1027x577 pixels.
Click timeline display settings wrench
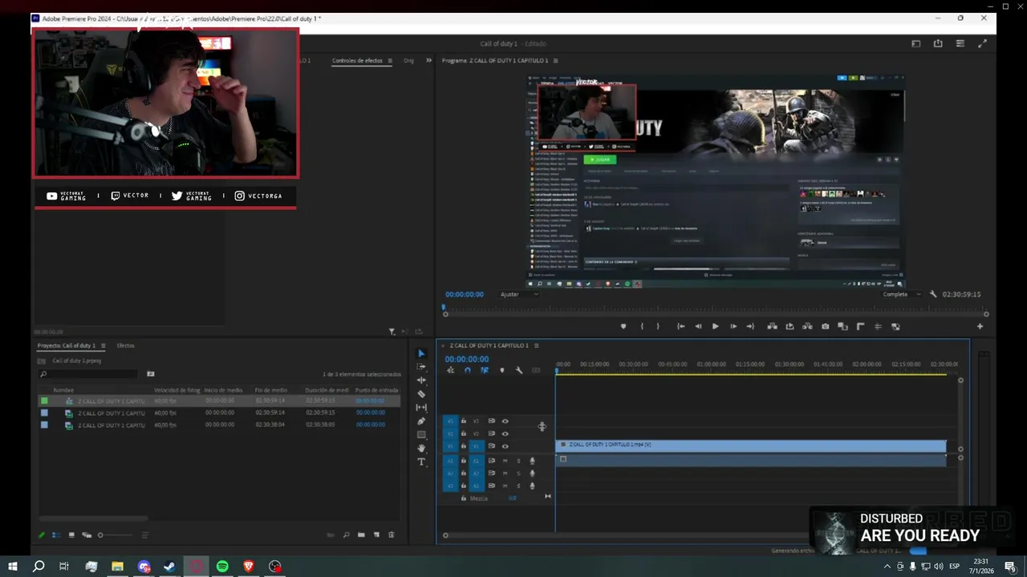[x=519, y=370]
